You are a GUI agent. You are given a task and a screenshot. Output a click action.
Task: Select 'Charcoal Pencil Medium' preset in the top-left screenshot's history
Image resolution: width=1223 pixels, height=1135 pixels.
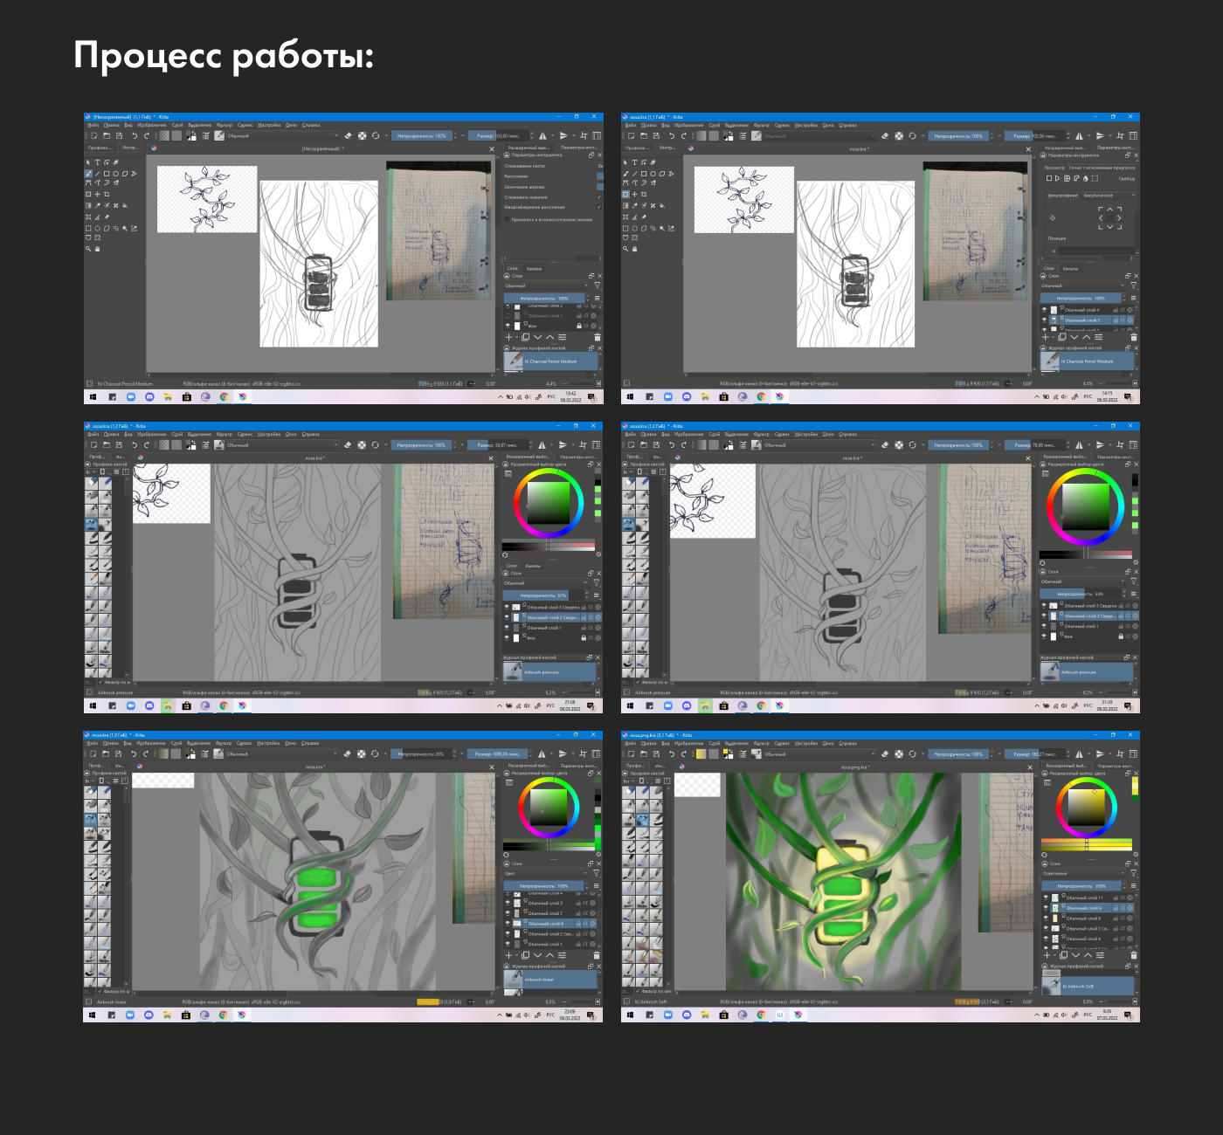(x=551, y=361)
